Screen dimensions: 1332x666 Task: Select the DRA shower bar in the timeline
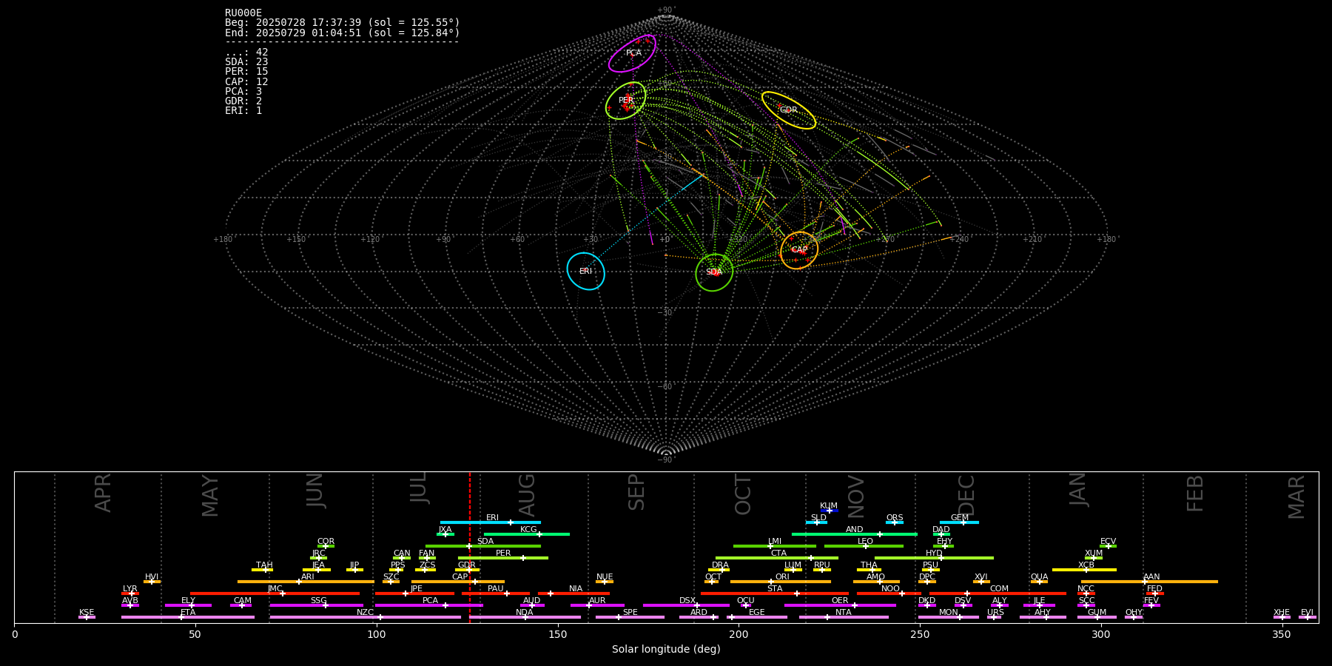point(719,570)
